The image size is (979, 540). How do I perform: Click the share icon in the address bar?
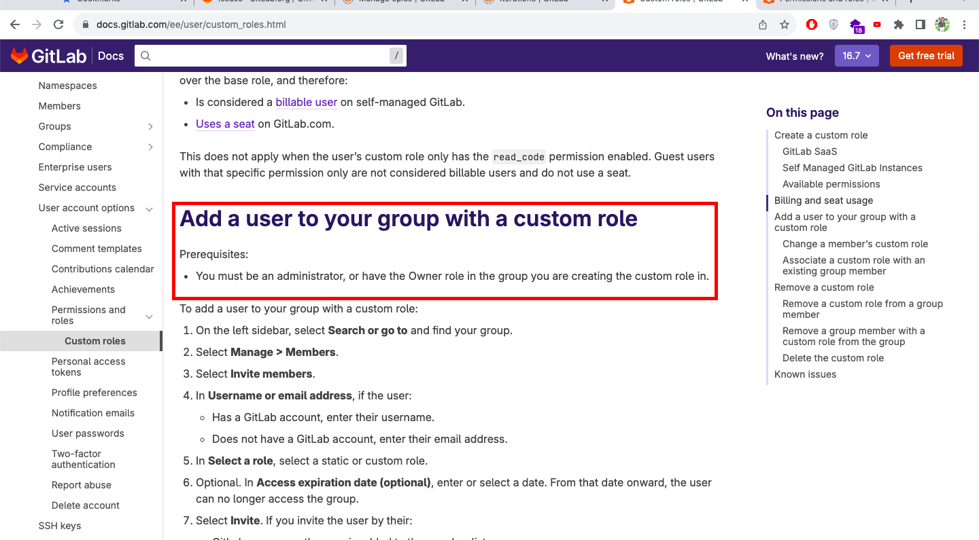[763, 24]
